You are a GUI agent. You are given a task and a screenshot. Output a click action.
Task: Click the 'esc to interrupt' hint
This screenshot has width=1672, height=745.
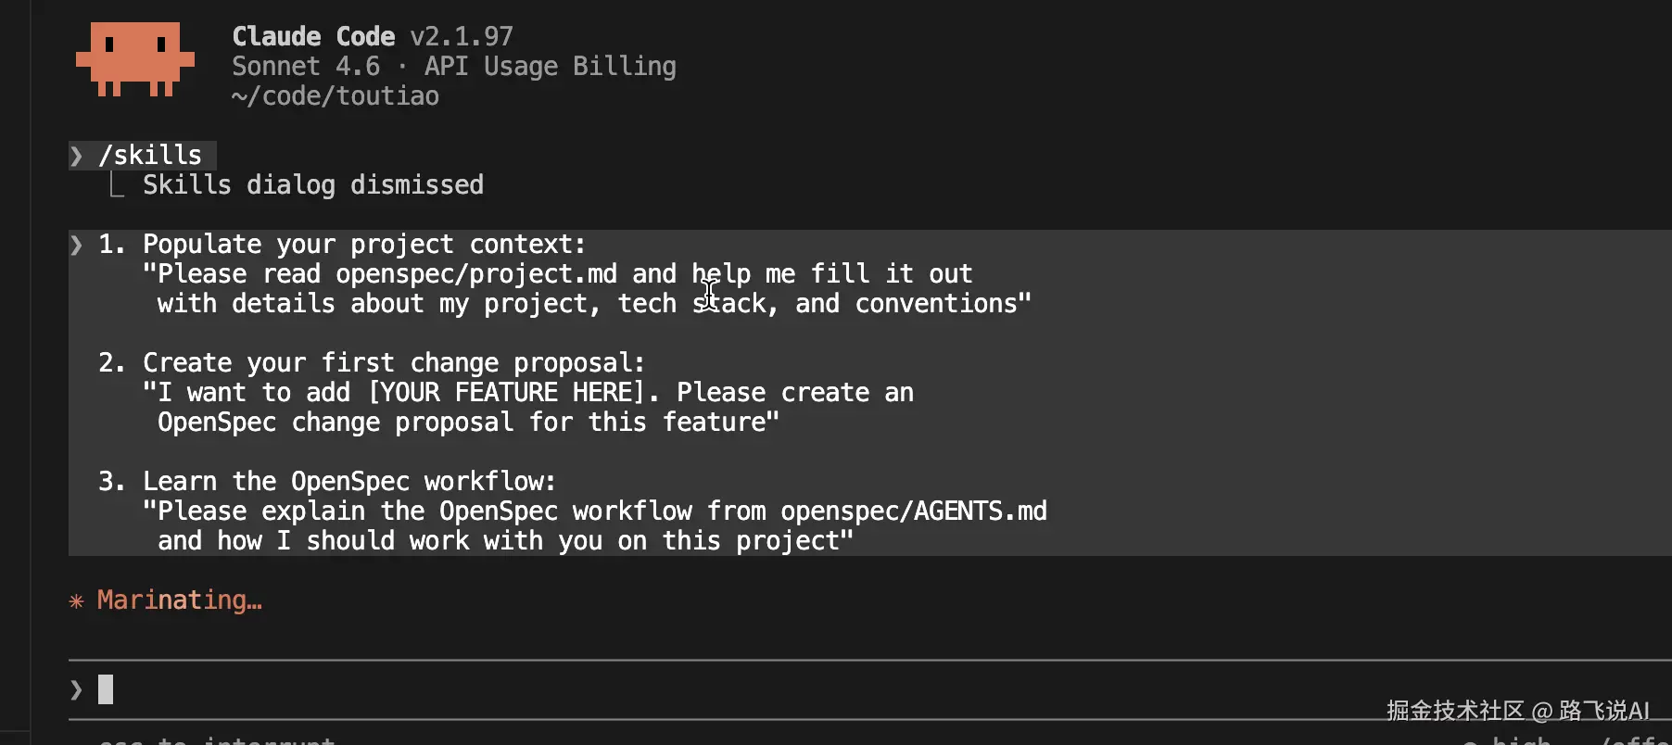217,739
